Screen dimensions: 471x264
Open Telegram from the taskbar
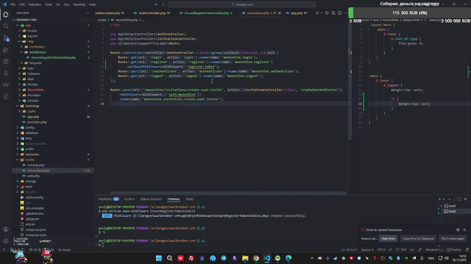[x=224, y=258]
